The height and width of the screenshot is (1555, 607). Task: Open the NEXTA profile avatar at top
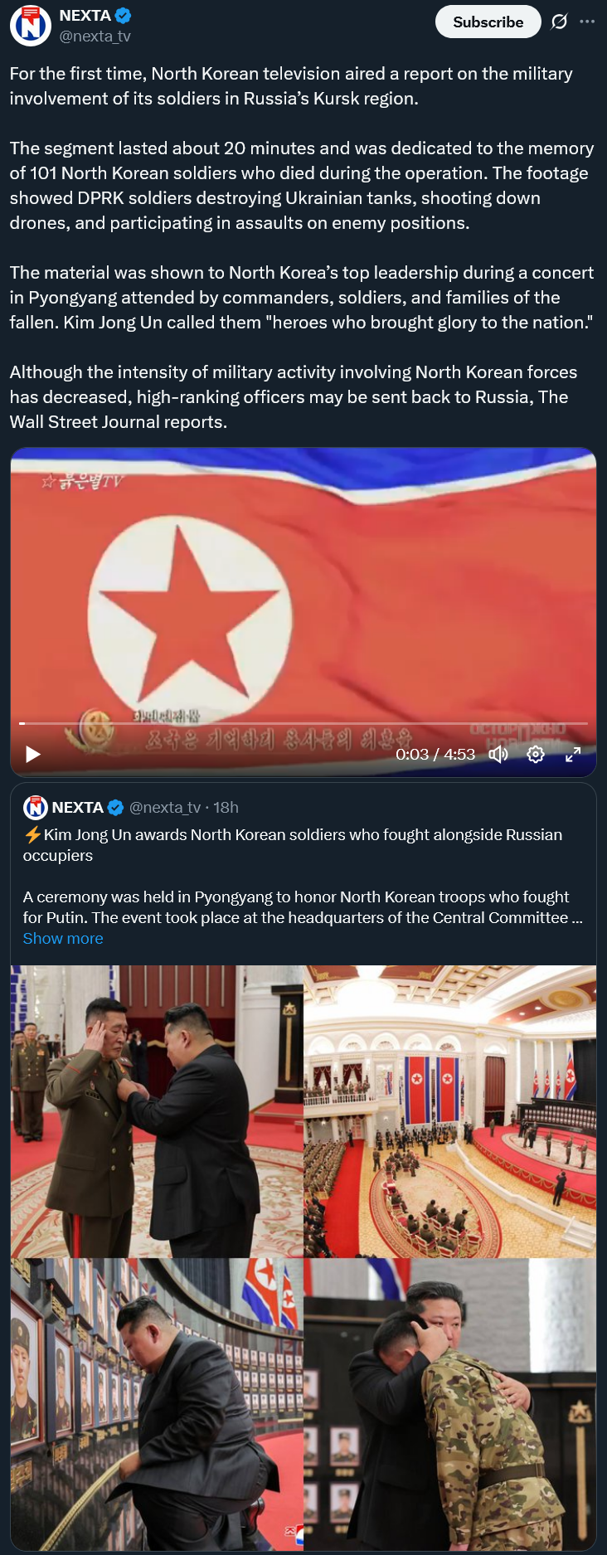point(31,25)
